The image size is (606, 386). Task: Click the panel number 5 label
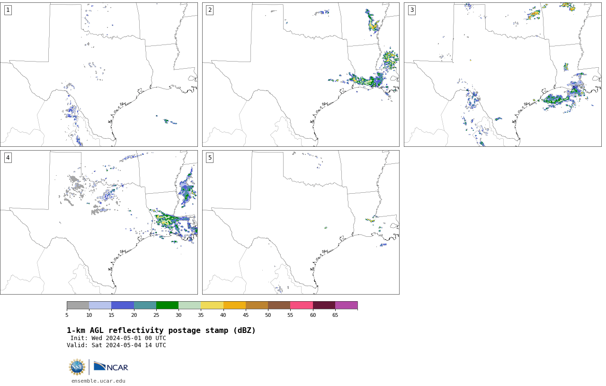click(x=210, y=158)
